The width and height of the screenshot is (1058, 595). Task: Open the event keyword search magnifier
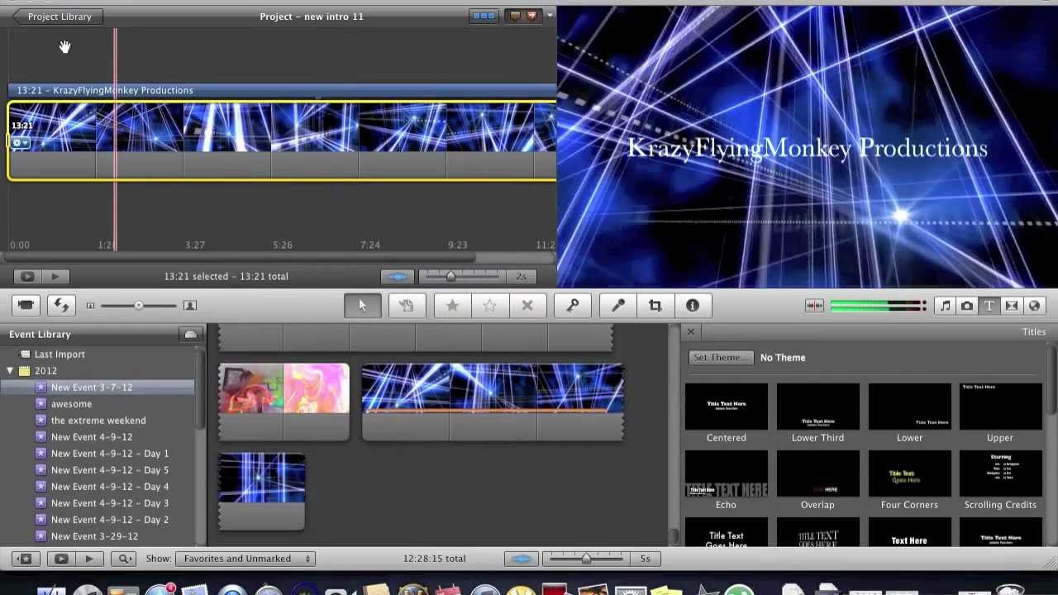point(124,559)
